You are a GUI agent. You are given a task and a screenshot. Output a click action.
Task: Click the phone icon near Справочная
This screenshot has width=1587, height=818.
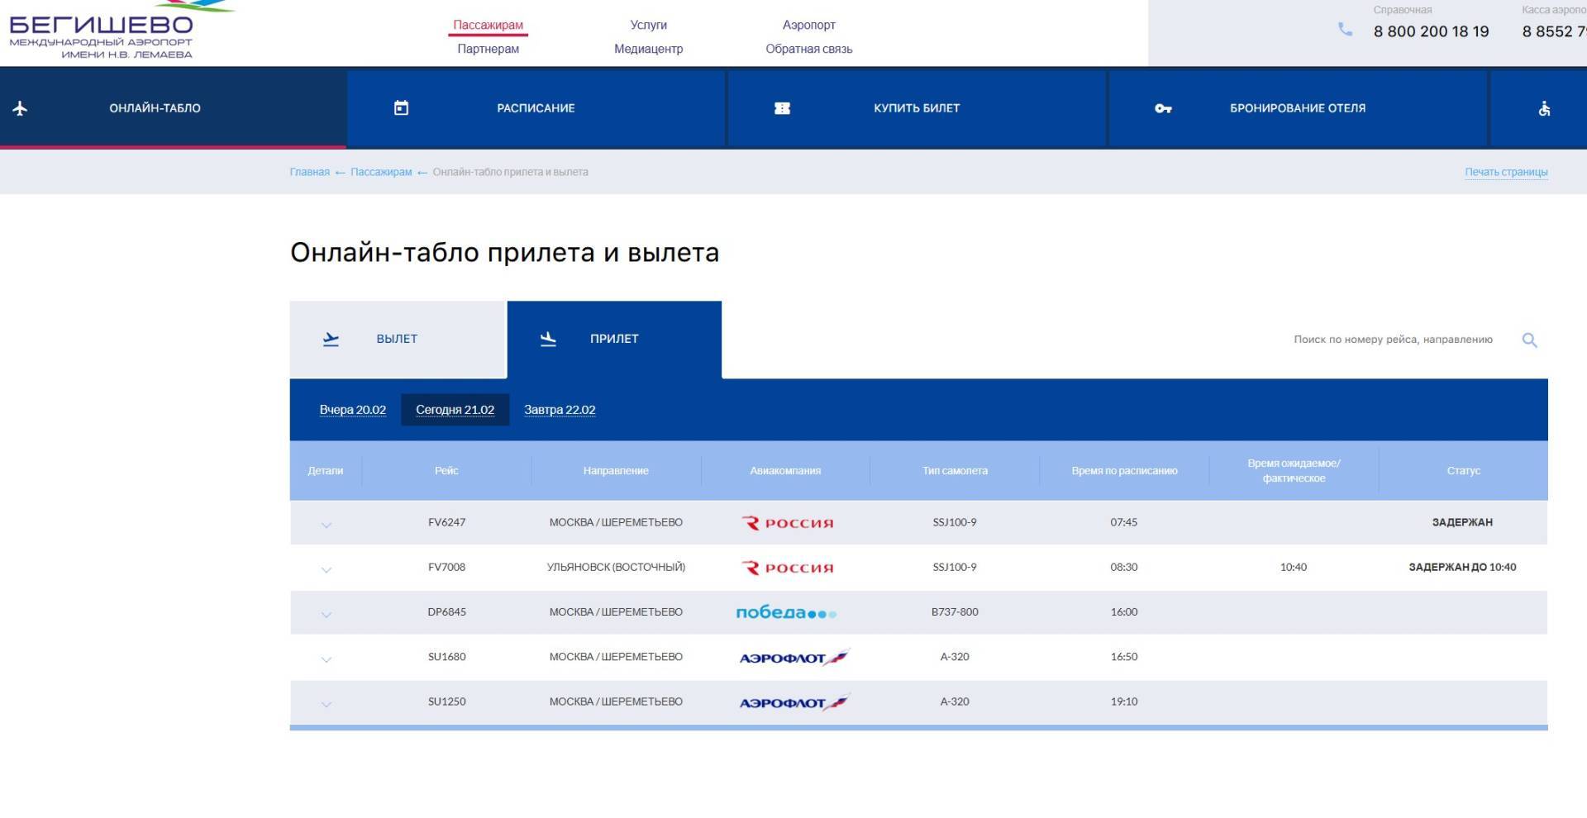click(x=1346, y=30)
